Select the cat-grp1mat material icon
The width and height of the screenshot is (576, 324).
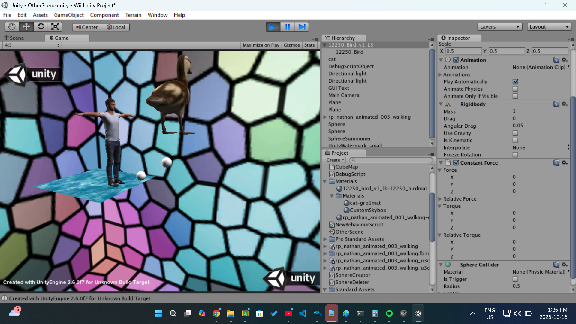[x=346, y=203]
